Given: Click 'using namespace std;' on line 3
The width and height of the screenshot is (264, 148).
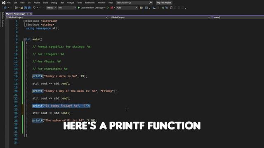Looking at the screenshot, I should 42,28.
